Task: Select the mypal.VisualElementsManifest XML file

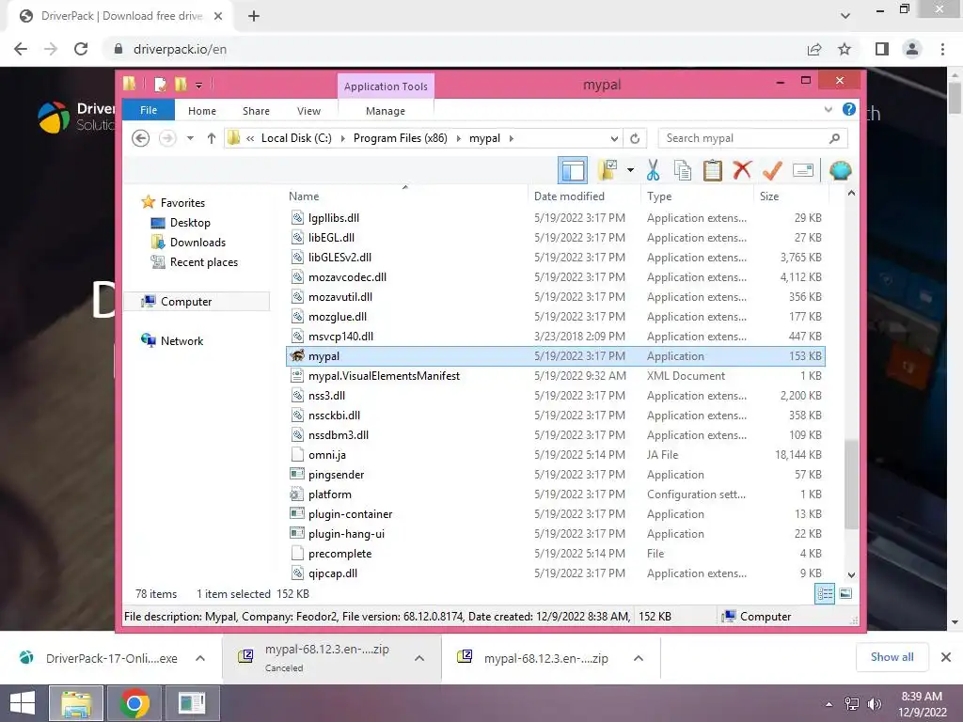Action: [555, 376]
